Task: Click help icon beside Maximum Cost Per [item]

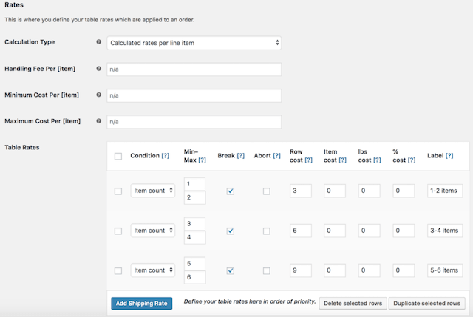Action: coord(99,121)
